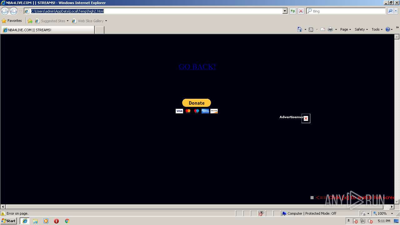Open the Opera browser taskbar icon
400x225 pixels.
56,221
